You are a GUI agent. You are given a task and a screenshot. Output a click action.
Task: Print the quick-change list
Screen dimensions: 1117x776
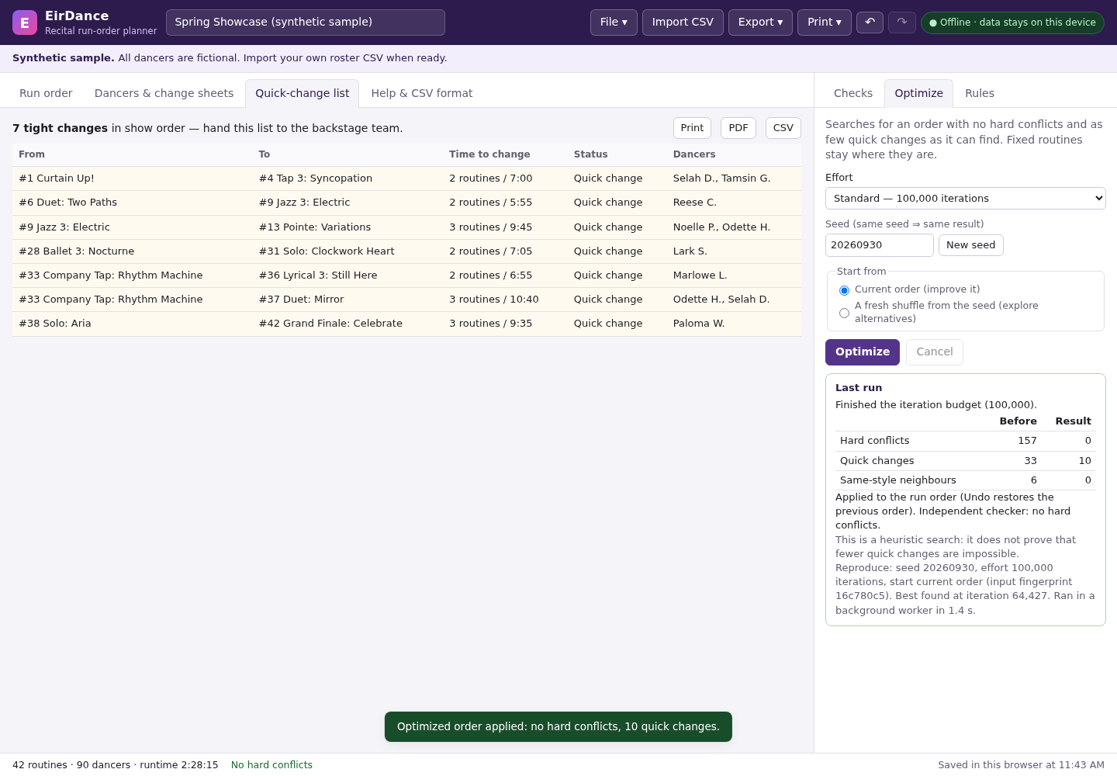[x=692, y=128]
